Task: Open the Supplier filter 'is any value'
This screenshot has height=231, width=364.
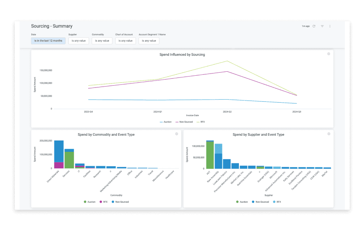Action: coord(79,40)
